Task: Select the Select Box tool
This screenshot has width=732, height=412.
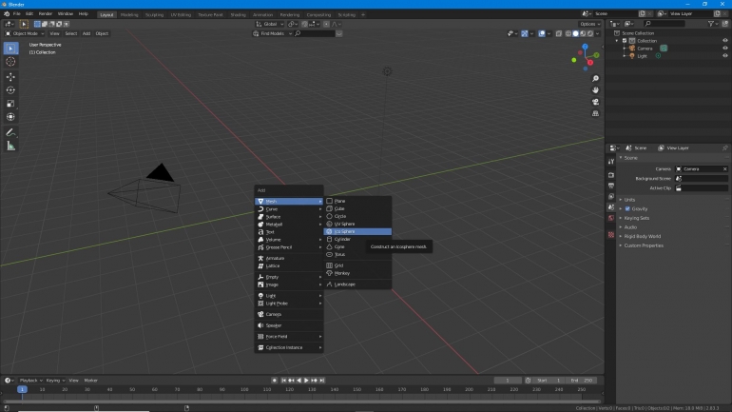Action: [x=10, y=49]
